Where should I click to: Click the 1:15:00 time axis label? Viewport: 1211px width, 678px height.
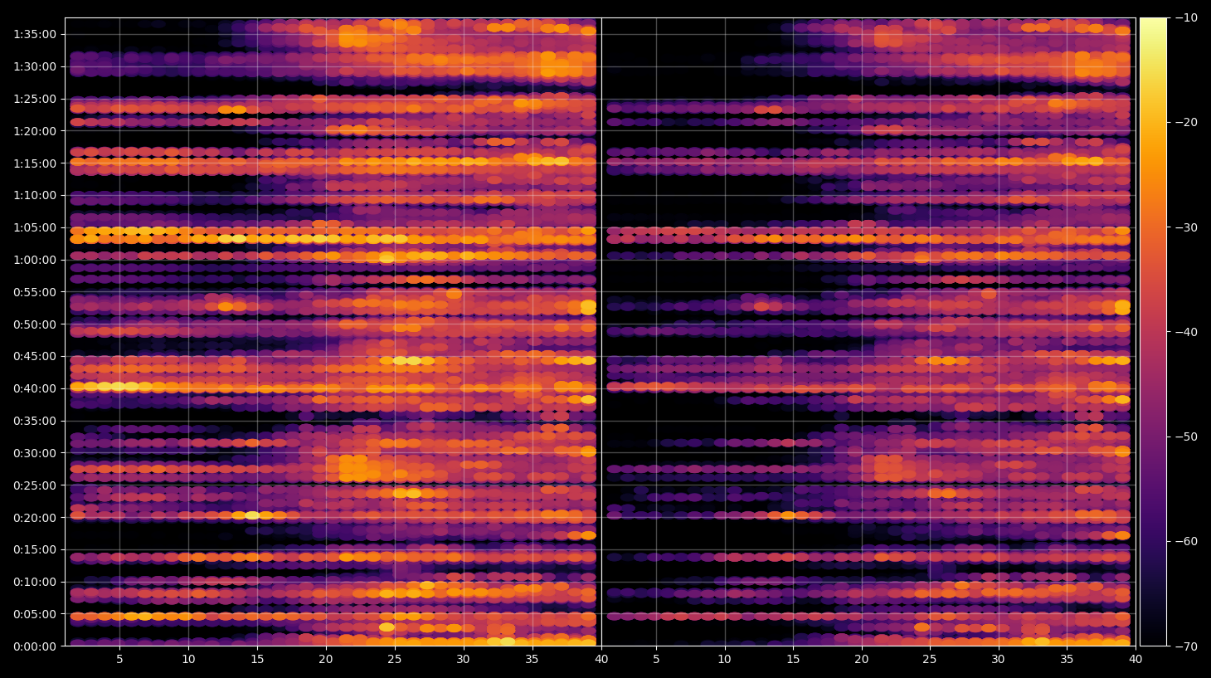[x=35, y=163]
